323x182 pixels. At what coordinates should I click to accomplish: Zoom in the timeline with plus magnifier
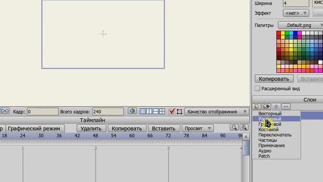[x=244, y=127]
